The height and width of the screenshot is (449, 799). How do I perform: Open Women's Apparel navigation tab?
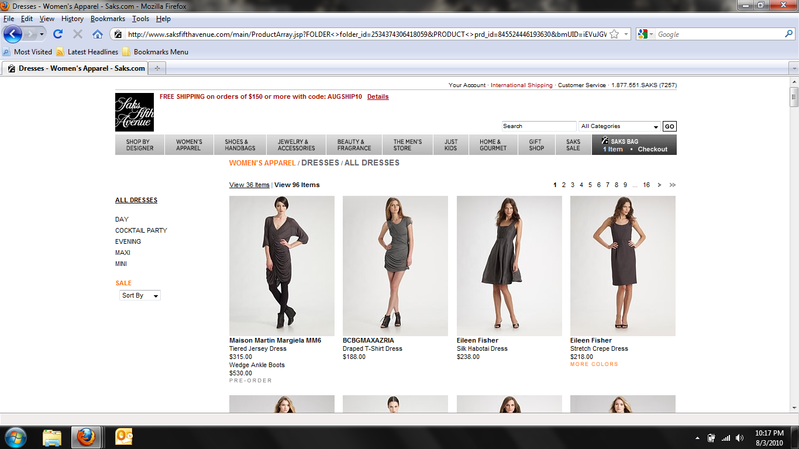pos(189,145)
